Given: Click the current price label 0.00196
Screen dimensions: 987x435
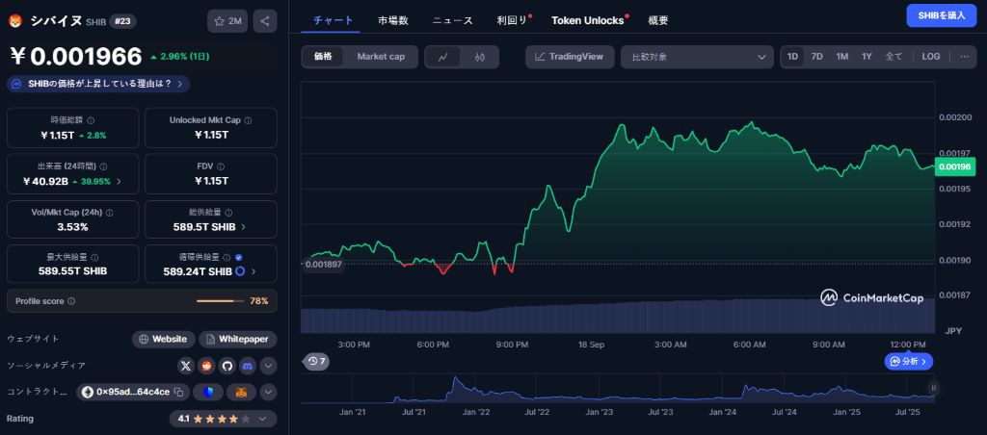Looking at the screenshot, I should click(x=955, y=166).
